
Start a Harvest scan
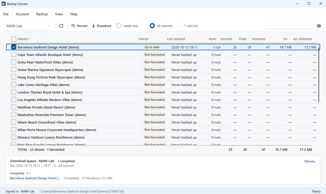pyautogui.click(x=79, y=26)
